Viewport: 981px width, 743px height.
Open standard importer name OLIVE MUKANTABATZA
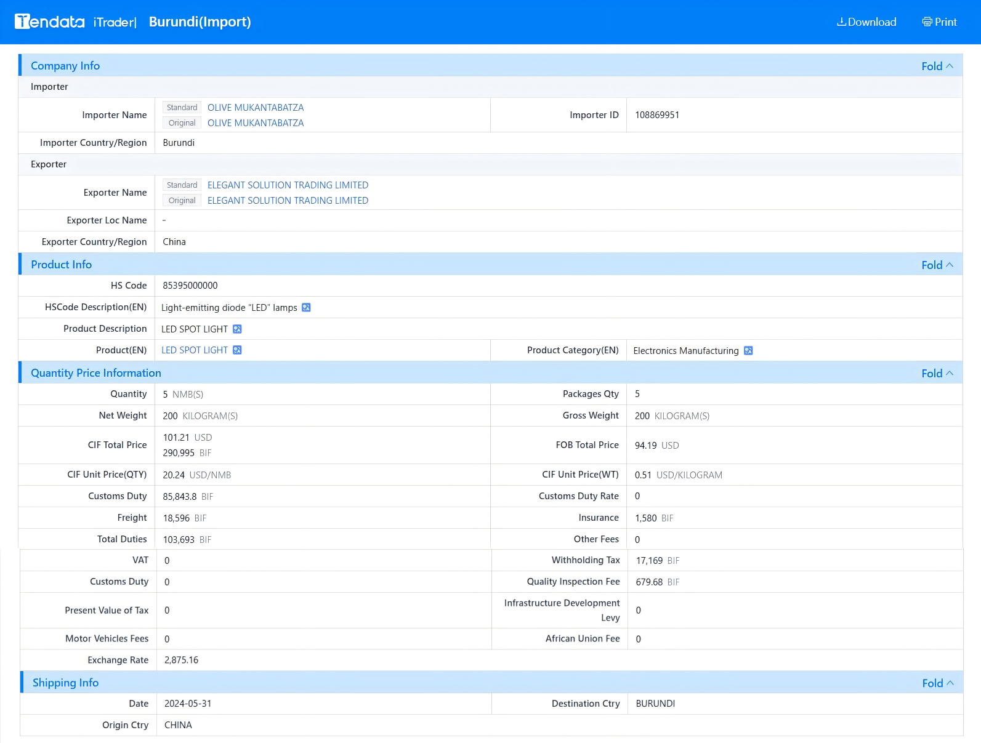coord(256,107)
